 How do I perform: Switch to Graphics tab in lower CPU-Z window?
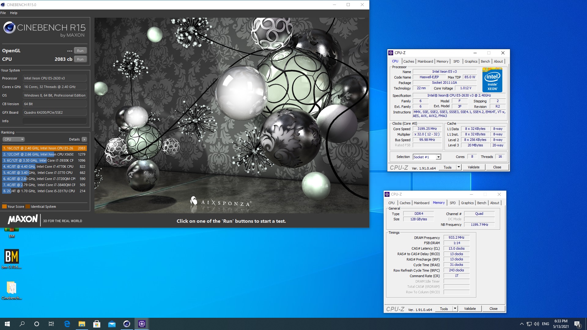pos(467,203)
